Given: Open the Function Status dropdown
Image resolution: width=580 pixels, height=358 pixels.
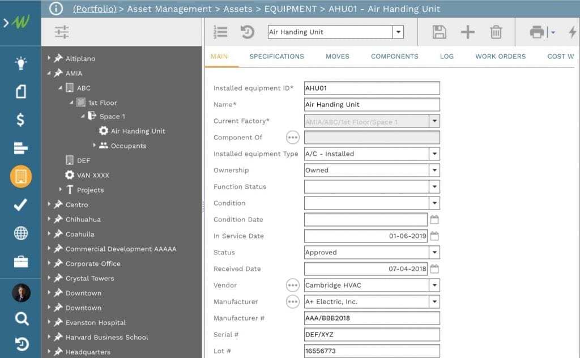Looking at the screenshot, I should [x=434, y=187].
